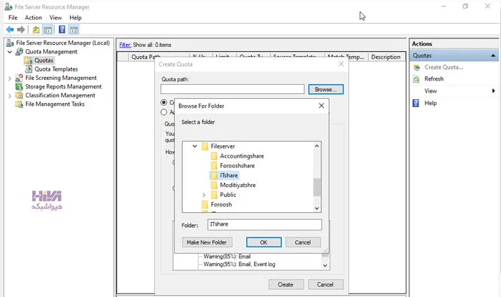
Task: Click the Browse... button
Action: click(325, 90)
